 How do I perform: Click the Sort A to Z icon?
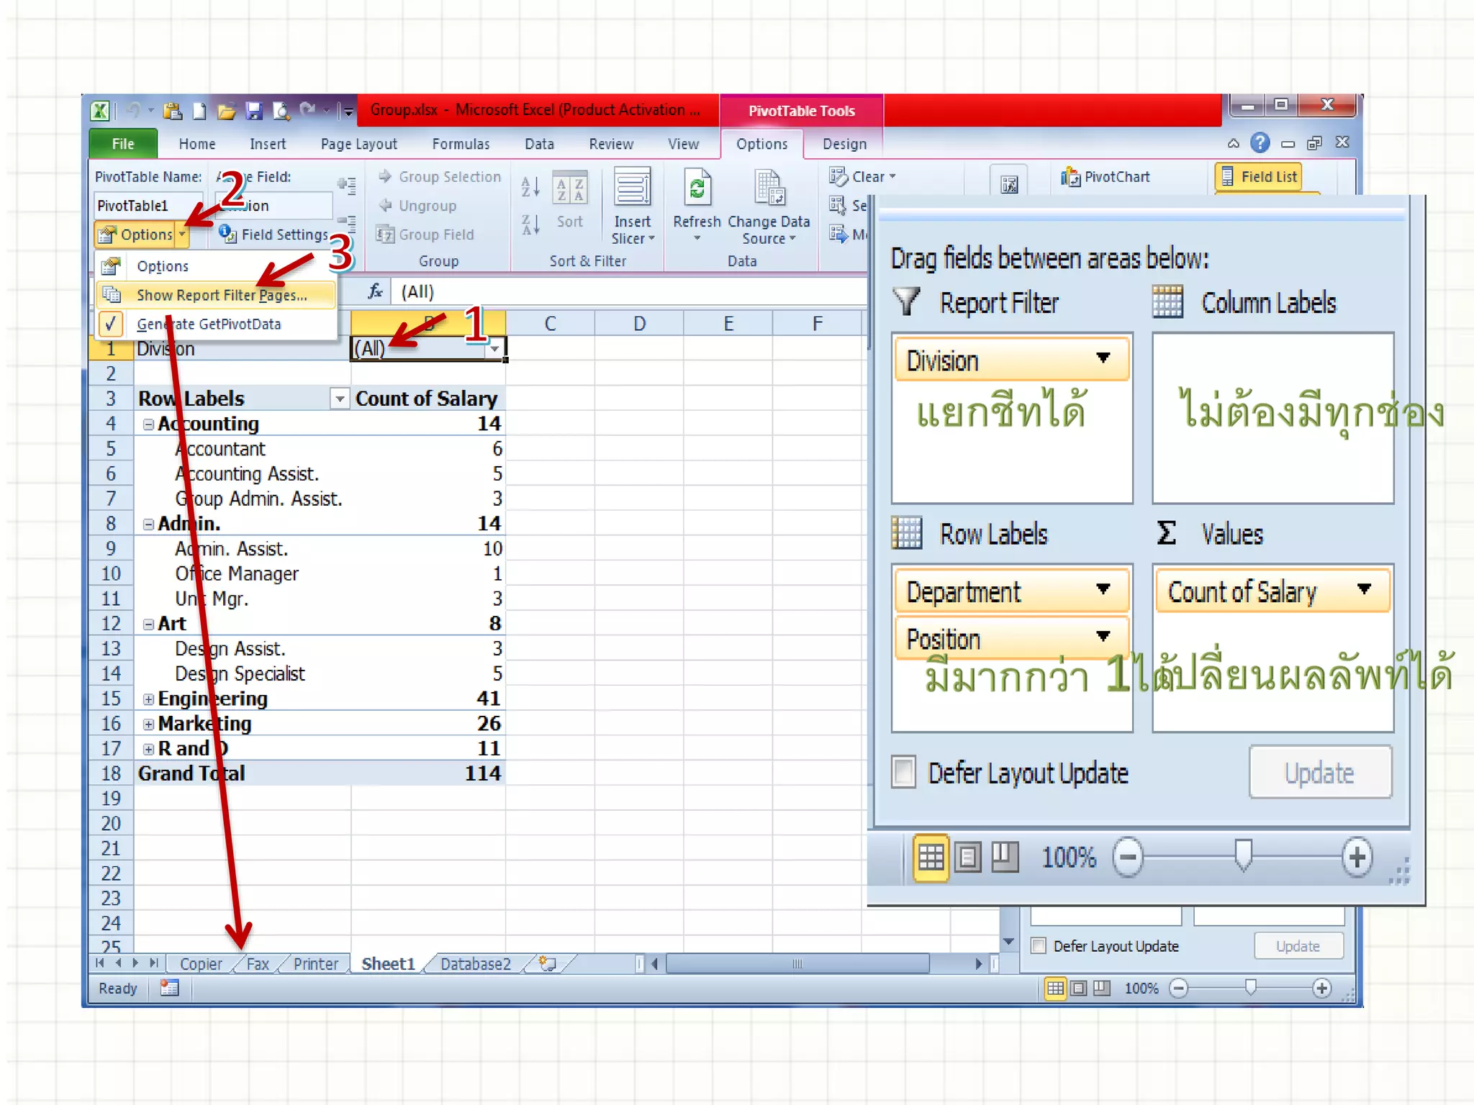pyautogui.click(x=530, y=187)
